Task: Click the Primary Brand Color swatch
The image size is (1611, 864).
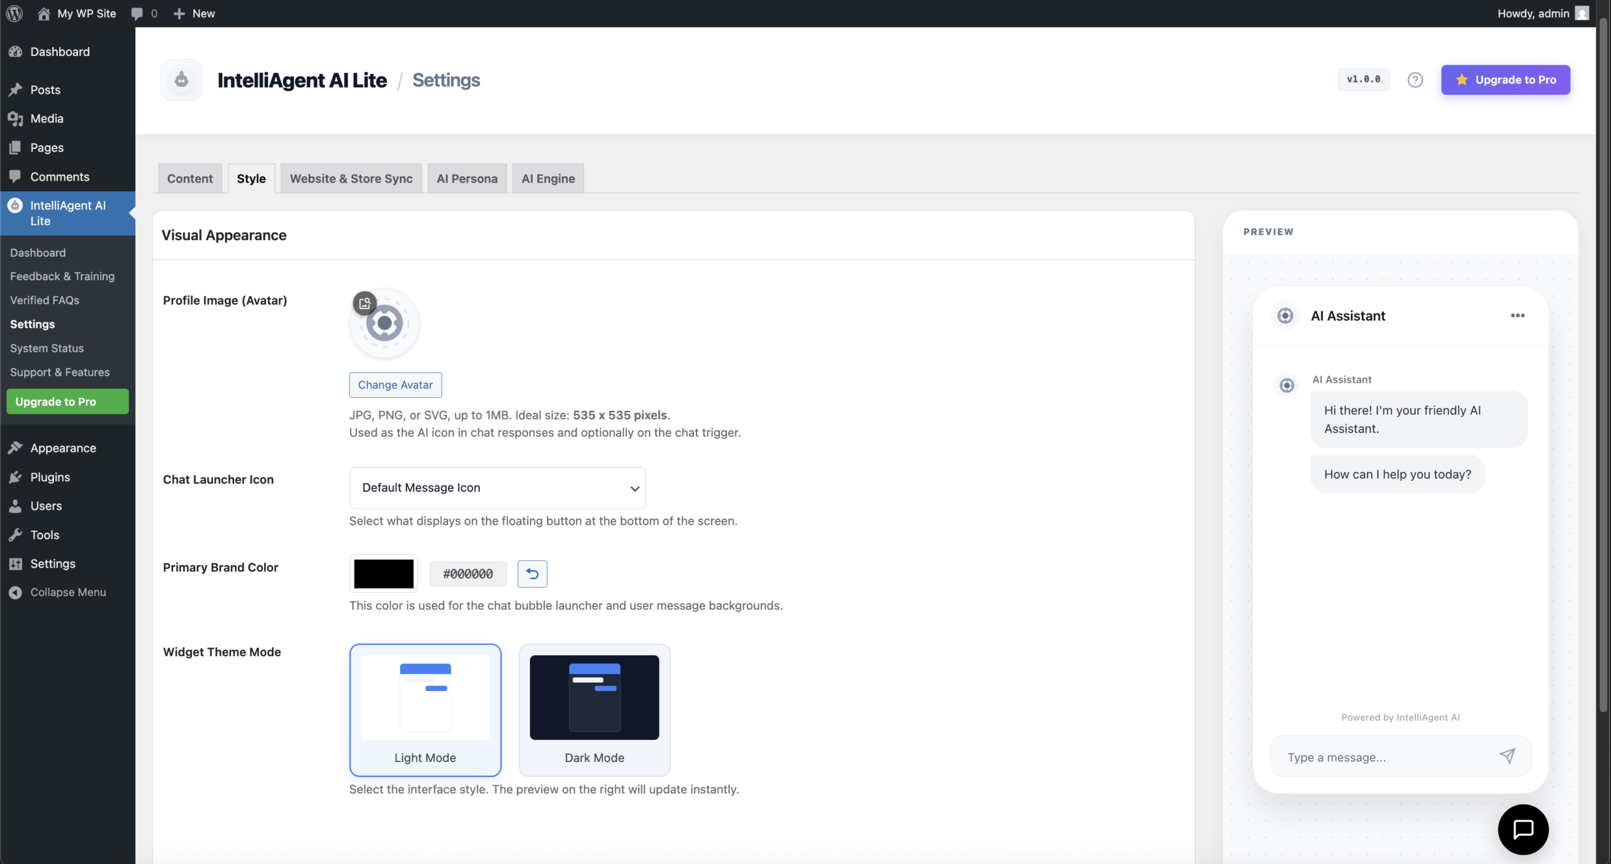Action: tap(383, 574)
